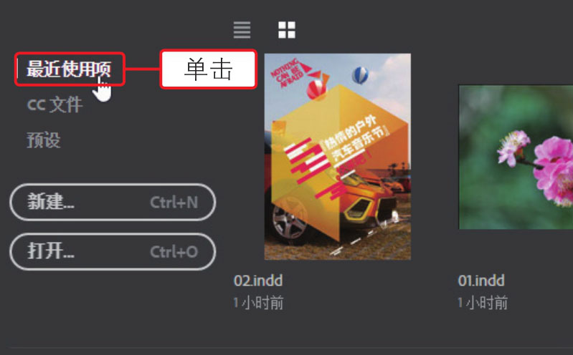573x355 pixels.
Task: Switch to thumbnail grid view icon
Action: point(287,30)
